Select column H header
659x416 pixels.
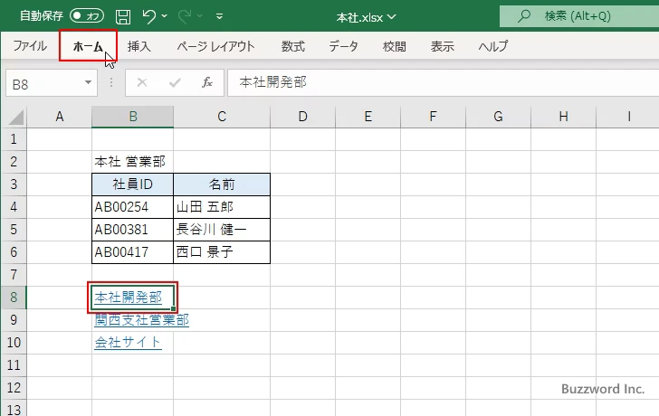pos(563,117)
